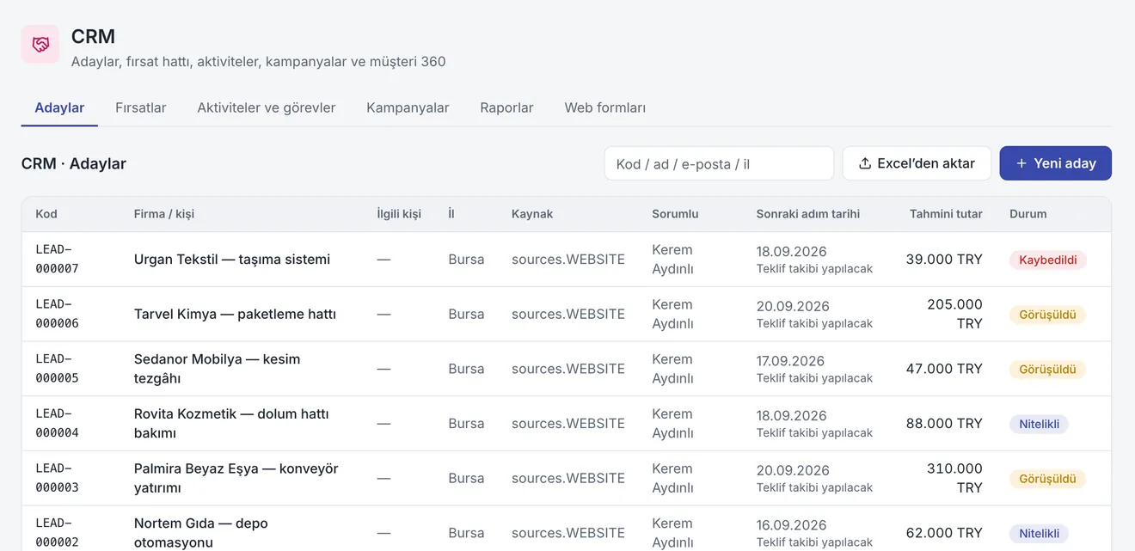Open the Adaylar tab
Viewport: 1135px width, 551px height.
(x=59, y=107)
